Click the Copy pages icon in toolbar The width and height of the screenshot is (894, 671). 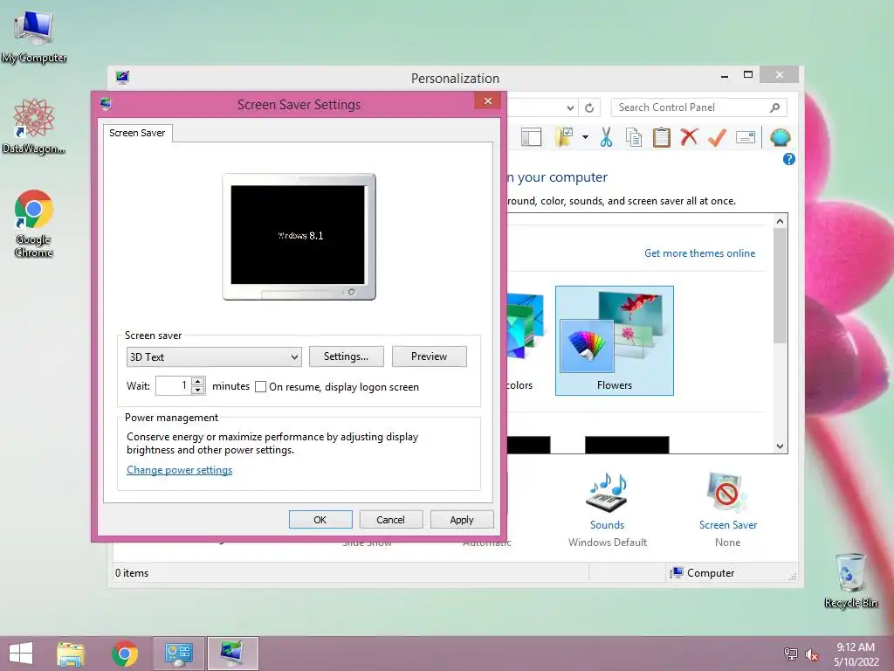(x=634, y=137)
